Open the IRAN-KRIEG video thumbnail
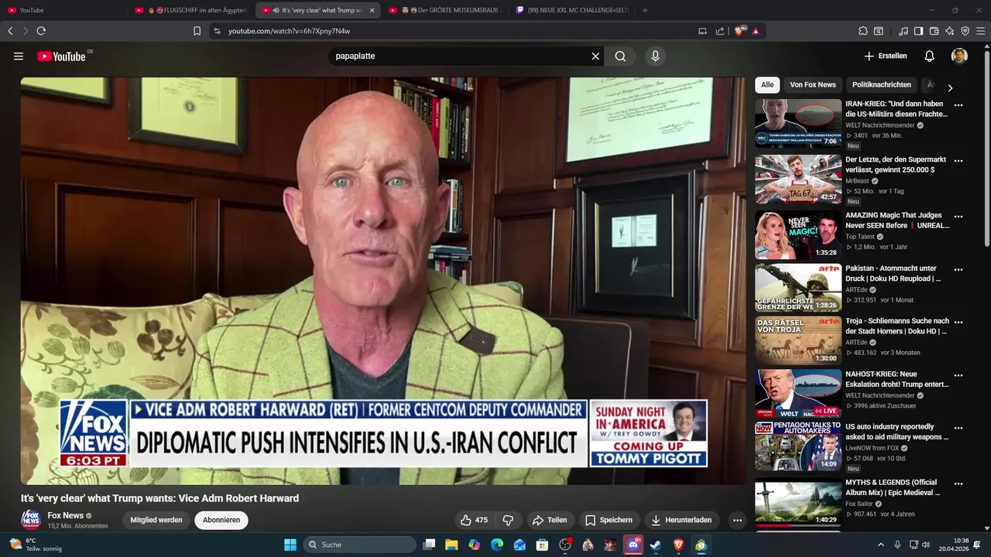Screen dimensions: 991x557 (798, 123)
